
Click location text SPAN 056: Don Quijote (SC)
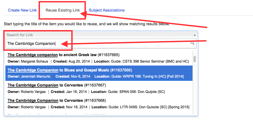coord(142,92)
